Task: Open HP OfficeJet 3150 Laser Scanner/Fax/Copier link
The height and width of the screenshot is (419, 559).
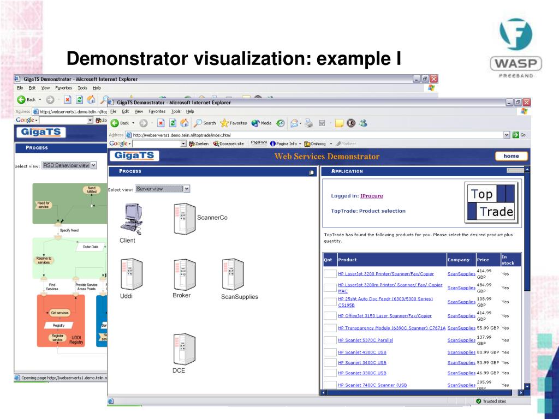Action: [x=385, y=316]
